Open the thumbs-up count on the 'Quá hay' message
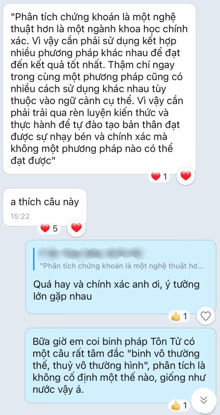 click(180, 317)
